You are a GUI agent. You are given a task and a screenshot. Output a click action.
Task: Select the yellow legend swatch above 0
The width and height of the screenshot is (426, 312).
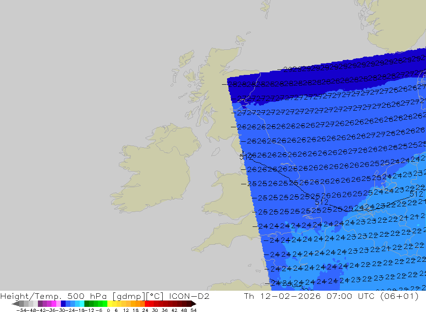(x=110, y=304)
